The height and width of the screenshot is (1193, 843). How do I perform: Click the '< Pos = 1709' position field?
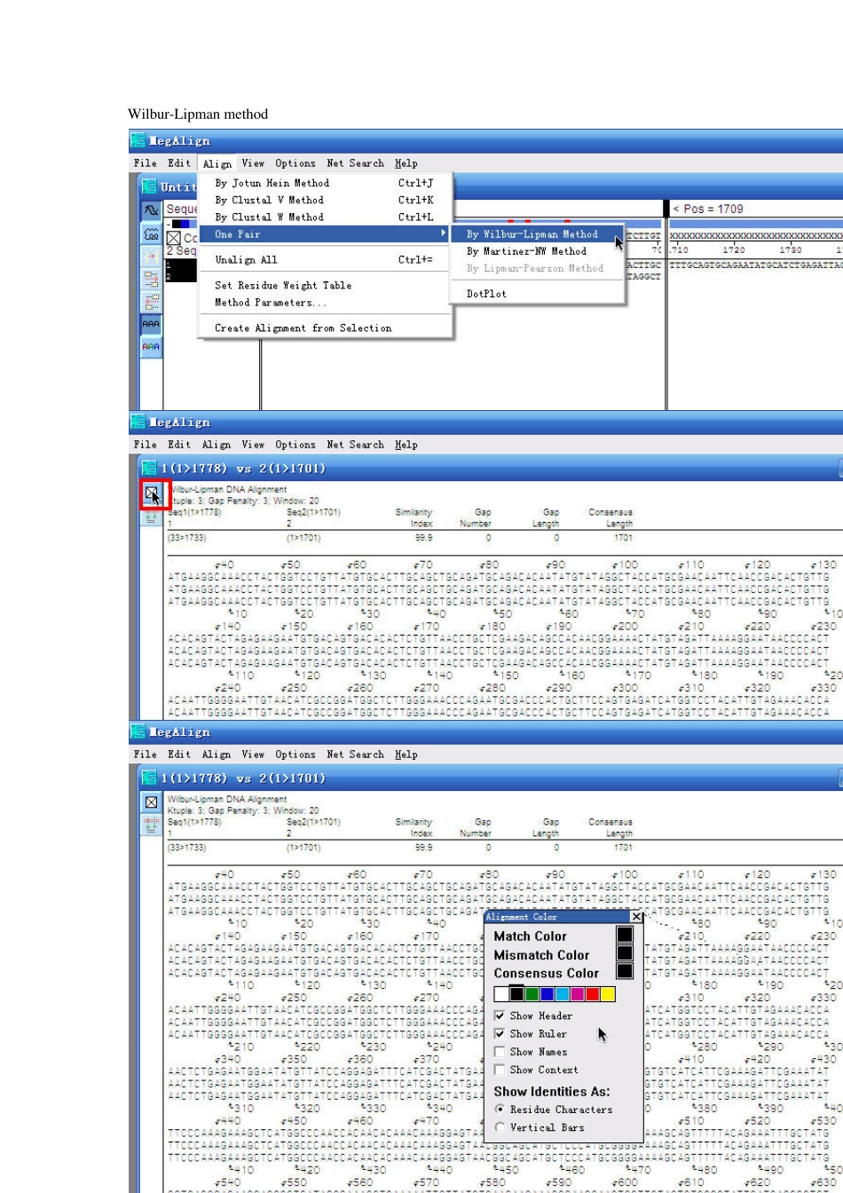757,209
